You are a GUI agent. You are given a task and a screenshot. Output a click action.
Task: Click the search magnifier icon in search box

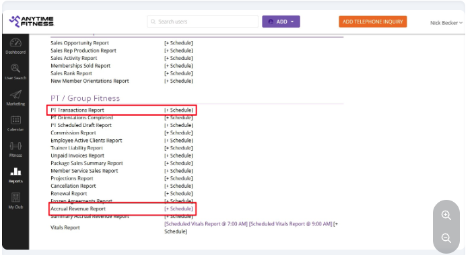point(153,22)
